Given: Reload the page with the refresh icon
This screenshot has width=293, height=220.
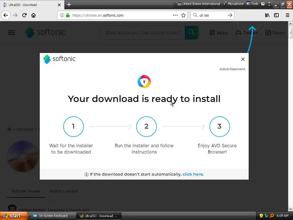Looking at the screenshot, I should [24, 15].
